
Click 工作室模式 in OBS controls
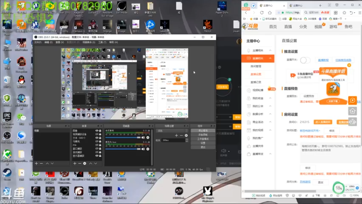tap(203, 139)
